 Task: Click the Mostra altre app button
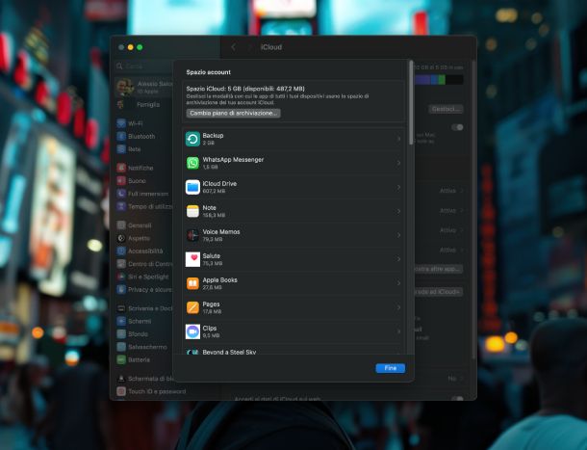tap(439, 269)
